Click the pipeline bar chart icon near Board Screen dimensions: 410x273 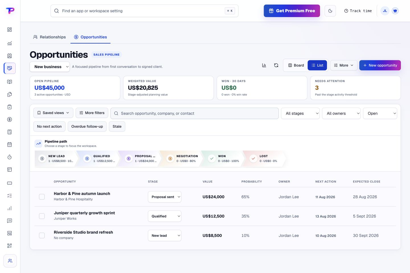tap(264, 65)
